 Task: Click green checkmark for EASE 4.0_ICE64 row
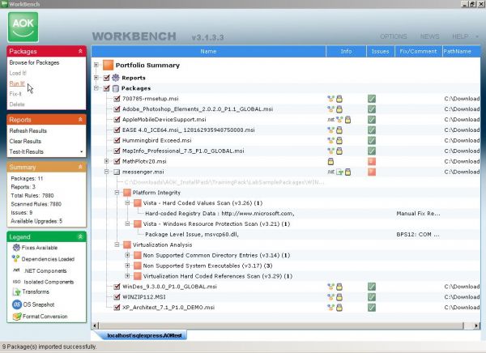(372, 130)
